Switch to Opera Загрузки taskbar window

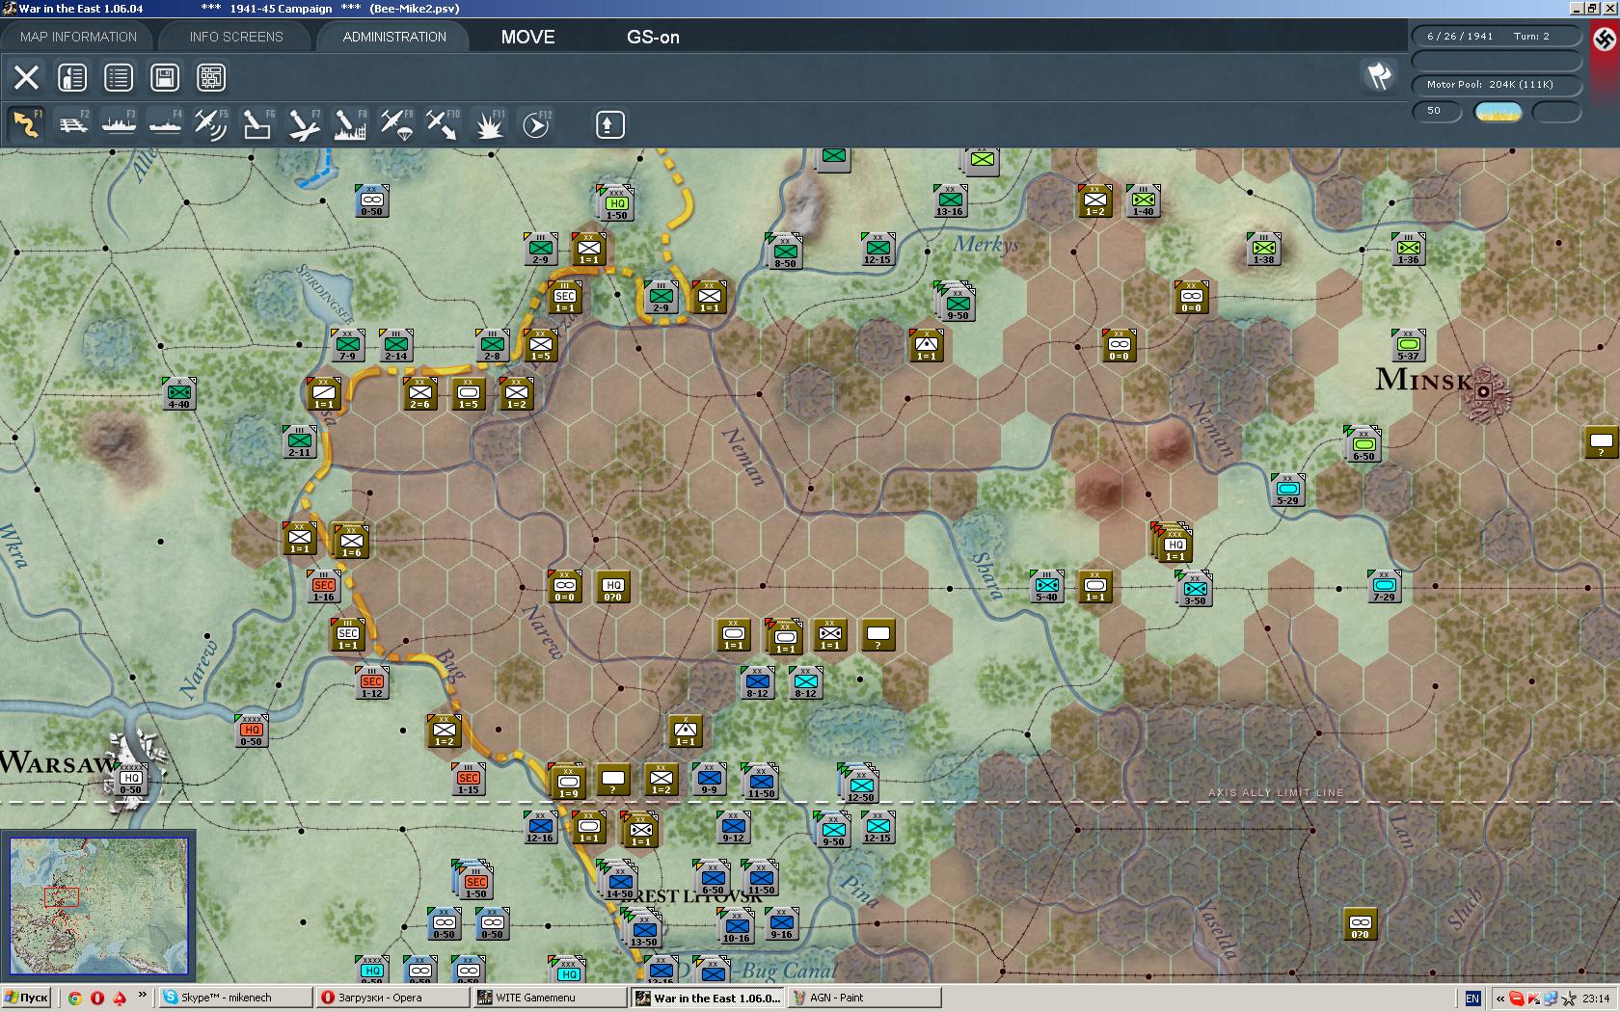(x=392, y=998)
